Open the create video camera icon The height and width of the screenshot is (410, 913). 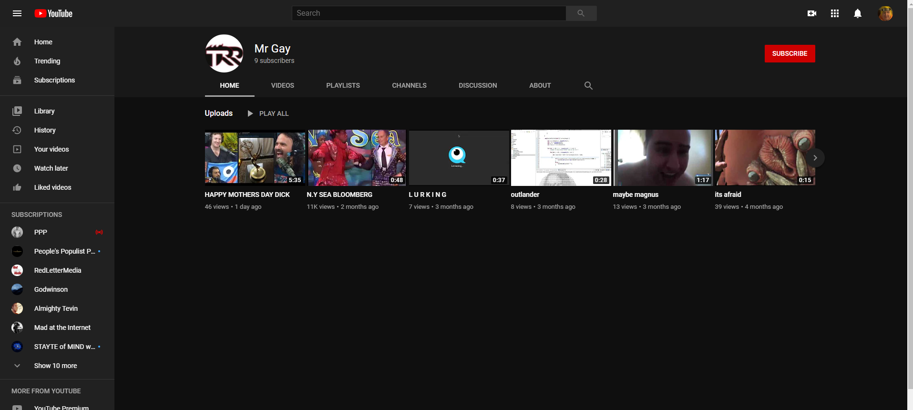click(x=812, y=13)
